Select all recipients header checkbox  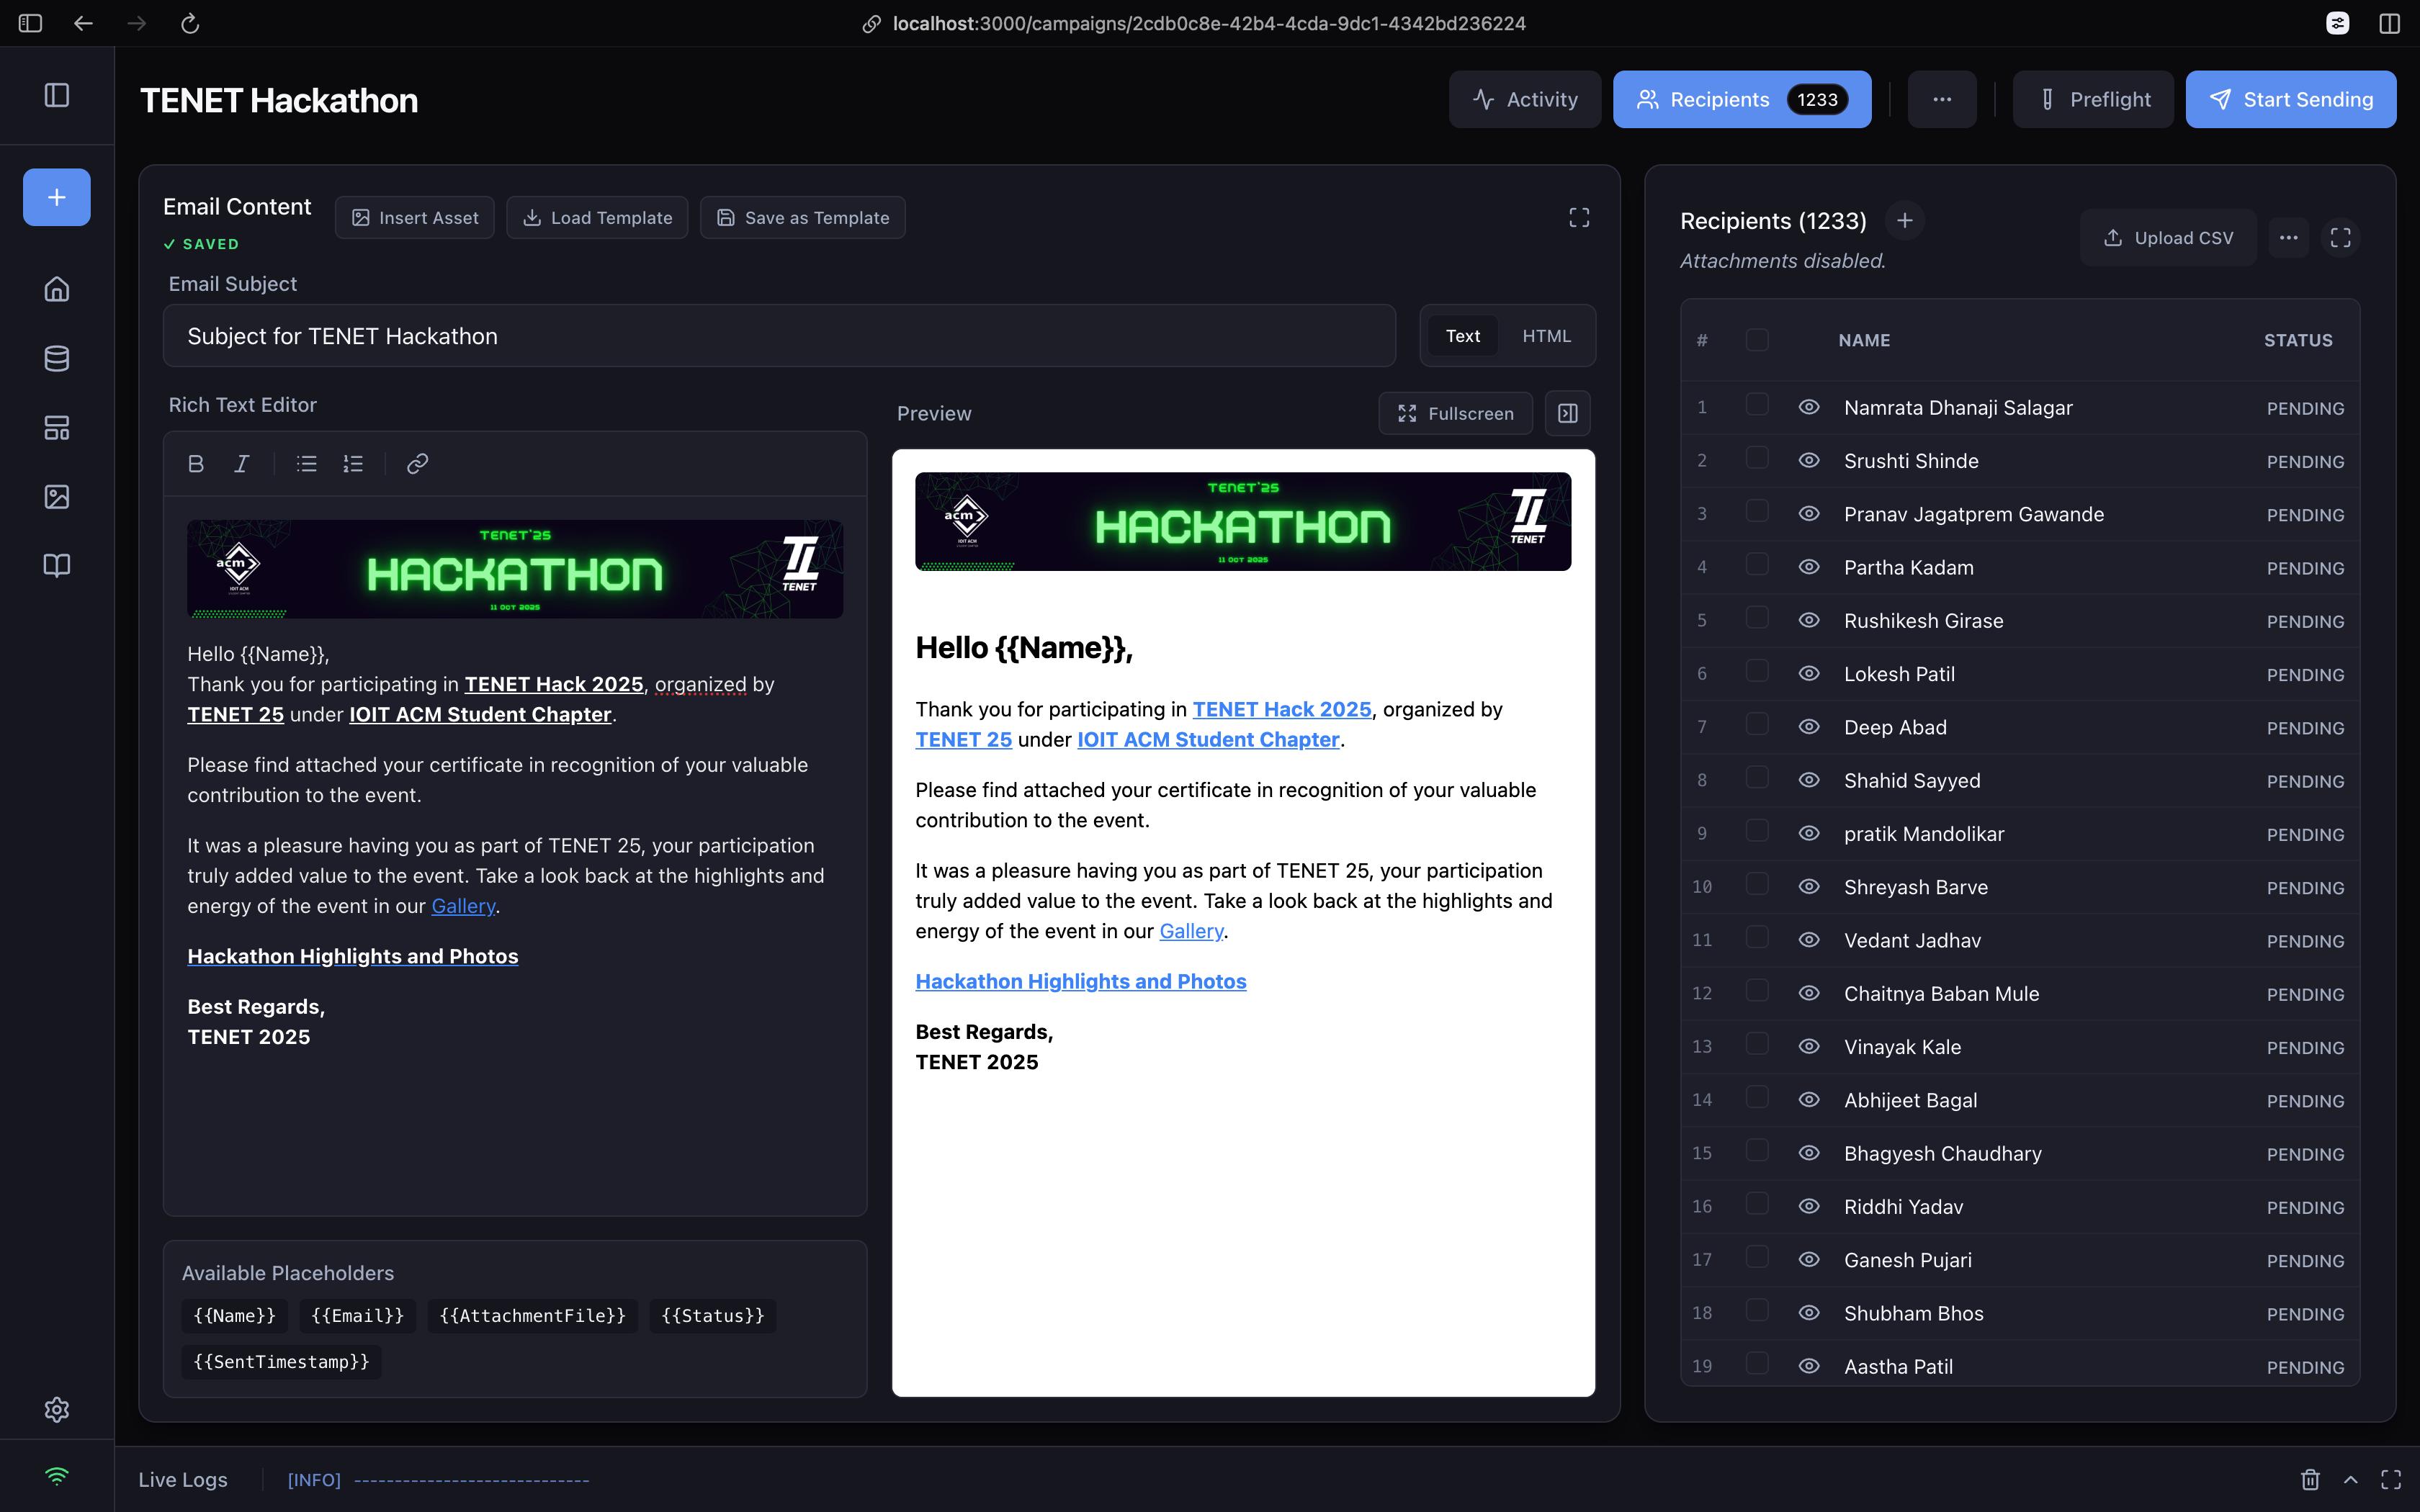pyautogui.click(x=1757, y=340)
